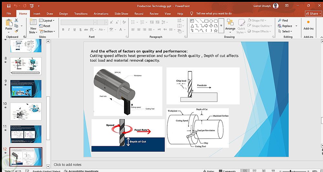Open the Transitions tab
This screenshot has height=172, width=323.
81,14
